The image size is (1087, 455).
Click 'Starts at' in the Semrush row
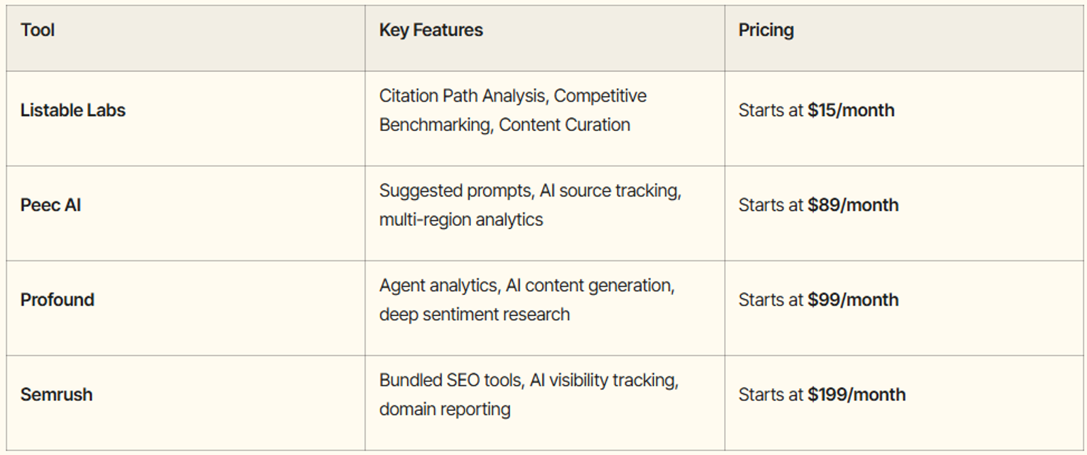[x=770, y=395]
